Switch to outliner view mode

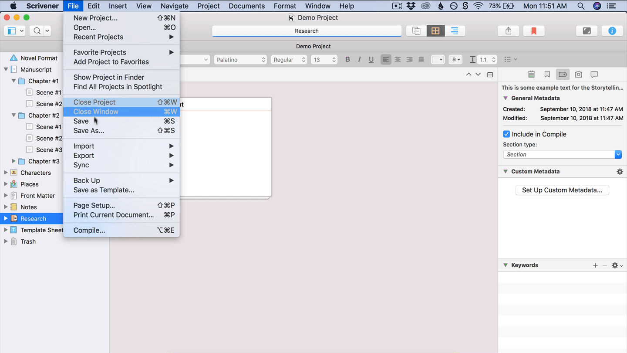point(455,31)
